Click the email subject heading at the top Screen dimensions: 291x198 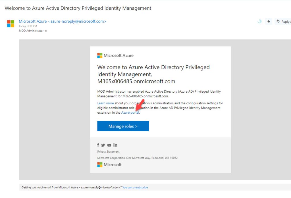click(78, 8)
